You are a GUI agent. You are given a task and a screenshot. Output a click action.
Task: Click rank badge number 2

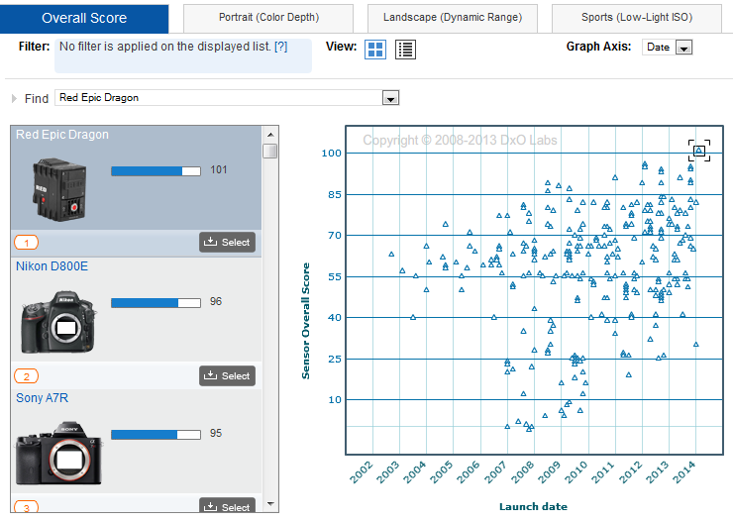point(26,376)
